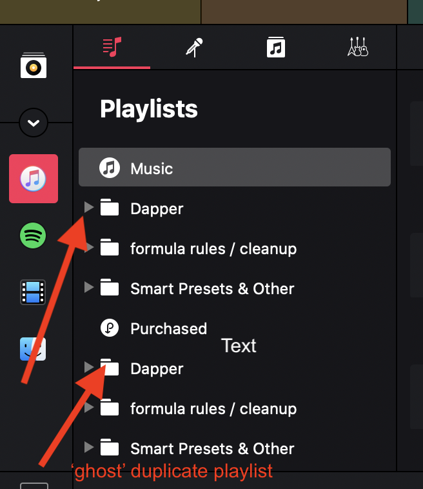Select the Purchased playlist

(x=169, y=328)
